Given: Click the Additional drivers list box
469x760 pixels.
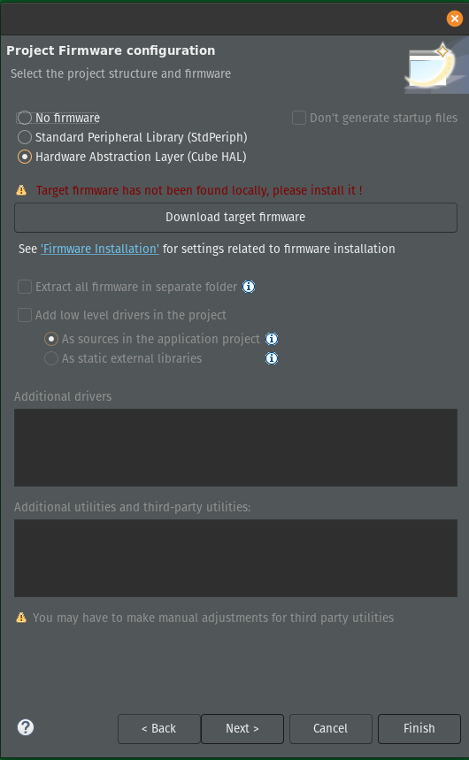Looking at the screenshot, I should pyautogui.click(x=235, y=448).
